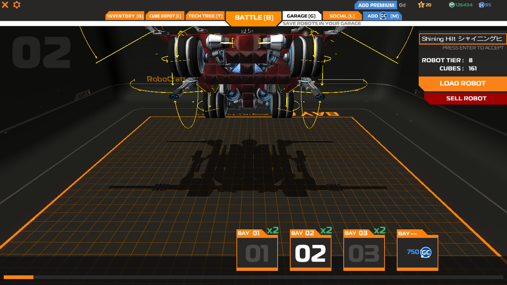This screenshot has width=507, height=285.
Task: Click the x2 multiplier above Bay 01
Action: click(273, 230)
